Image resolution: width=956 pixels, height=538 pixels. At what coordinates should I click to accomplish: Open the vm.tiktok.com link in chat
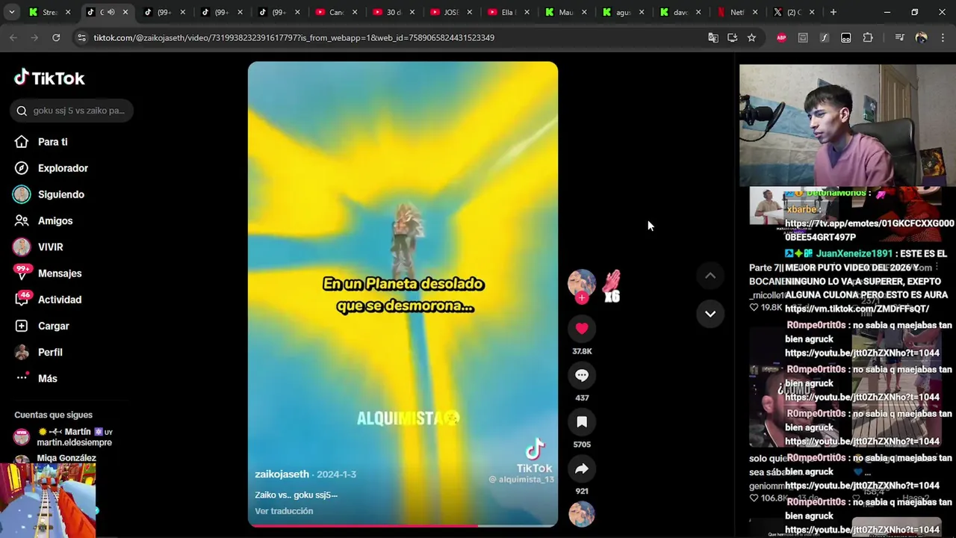tap(857, 309)
